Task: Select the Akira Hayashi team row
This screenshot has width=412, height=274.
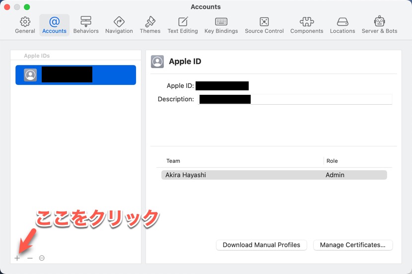Action: [274, 175]
